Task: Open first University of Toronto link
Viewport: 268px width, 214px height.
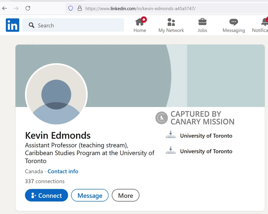Action: point(206,136)
